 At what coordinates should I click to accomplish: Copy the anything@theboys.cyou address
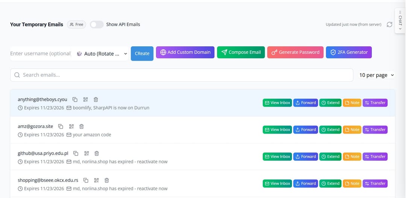click(x=75, y=99)
